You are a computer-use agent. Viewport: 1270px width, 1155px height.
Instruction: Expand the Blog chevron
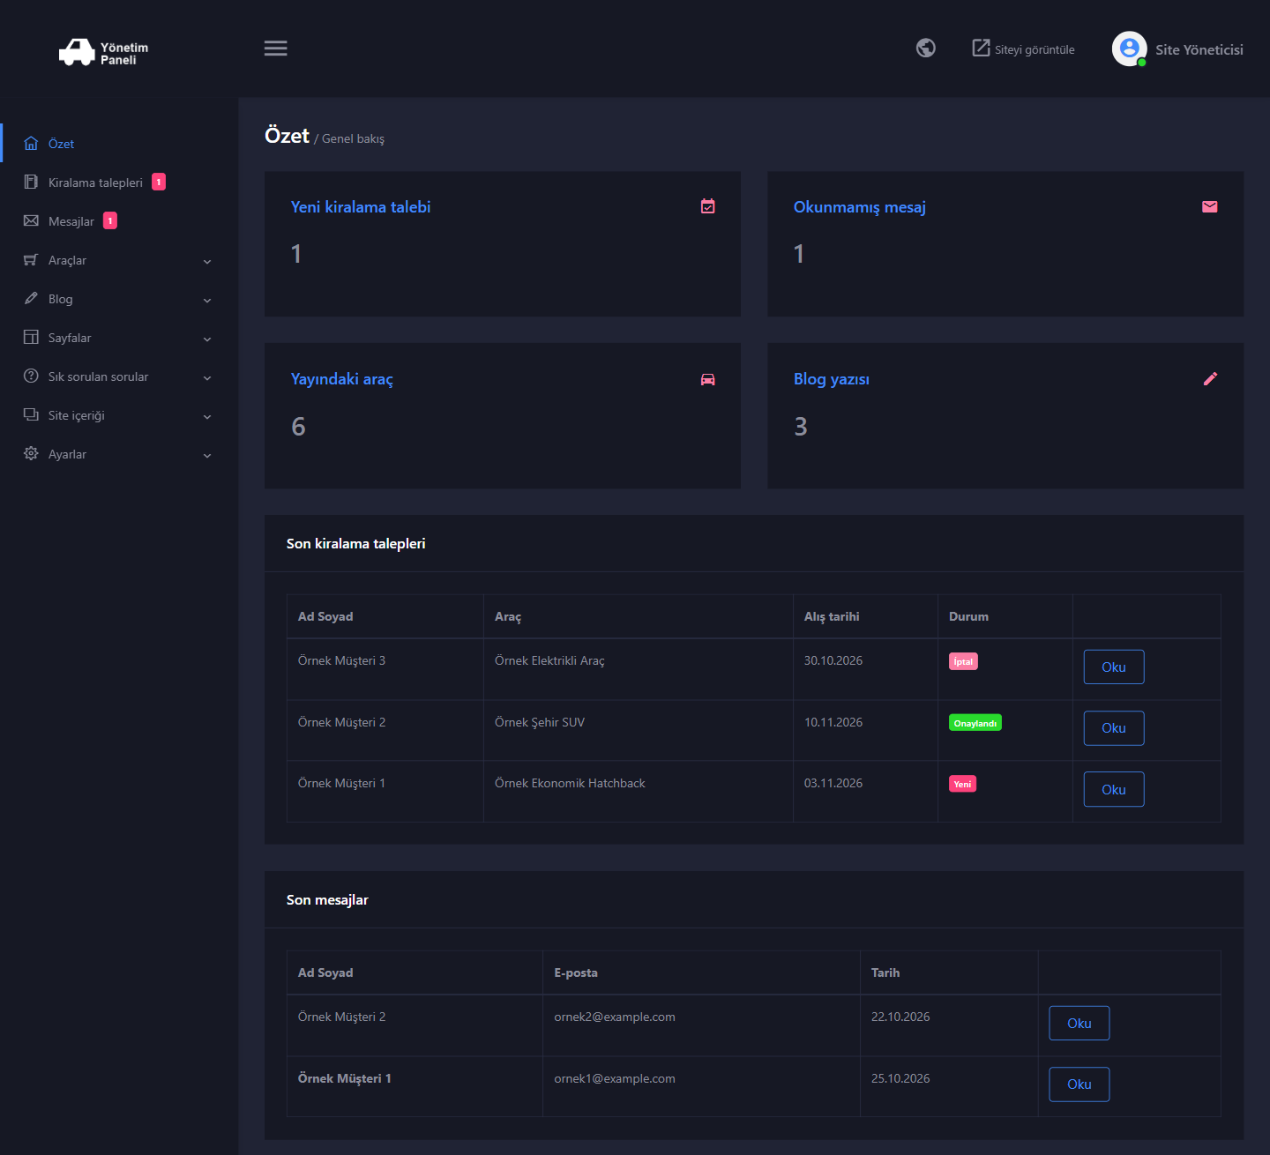207,300
